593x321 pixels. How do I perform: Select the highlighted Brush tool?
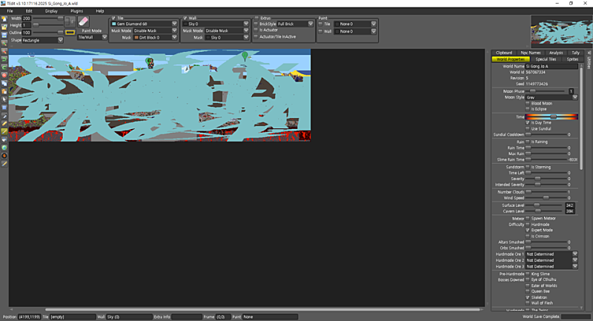[4, 131]
